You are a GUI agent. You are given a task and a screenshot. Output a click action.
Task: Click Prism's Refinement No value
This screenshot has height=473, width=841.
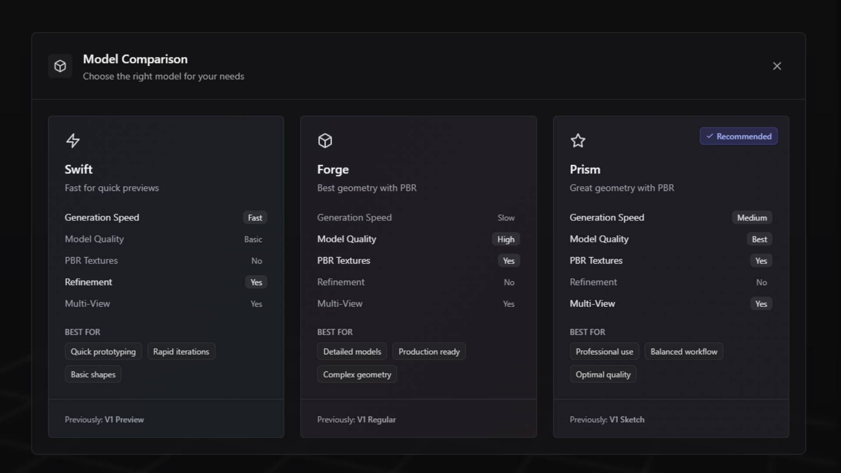(x=761, y=282)
